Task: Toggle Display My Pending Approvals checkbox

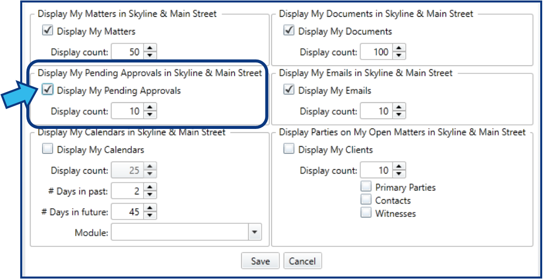Action: (48, 89)
